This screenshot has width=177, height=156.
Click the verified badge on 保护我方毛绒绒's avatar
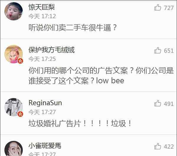coord(20,61)
